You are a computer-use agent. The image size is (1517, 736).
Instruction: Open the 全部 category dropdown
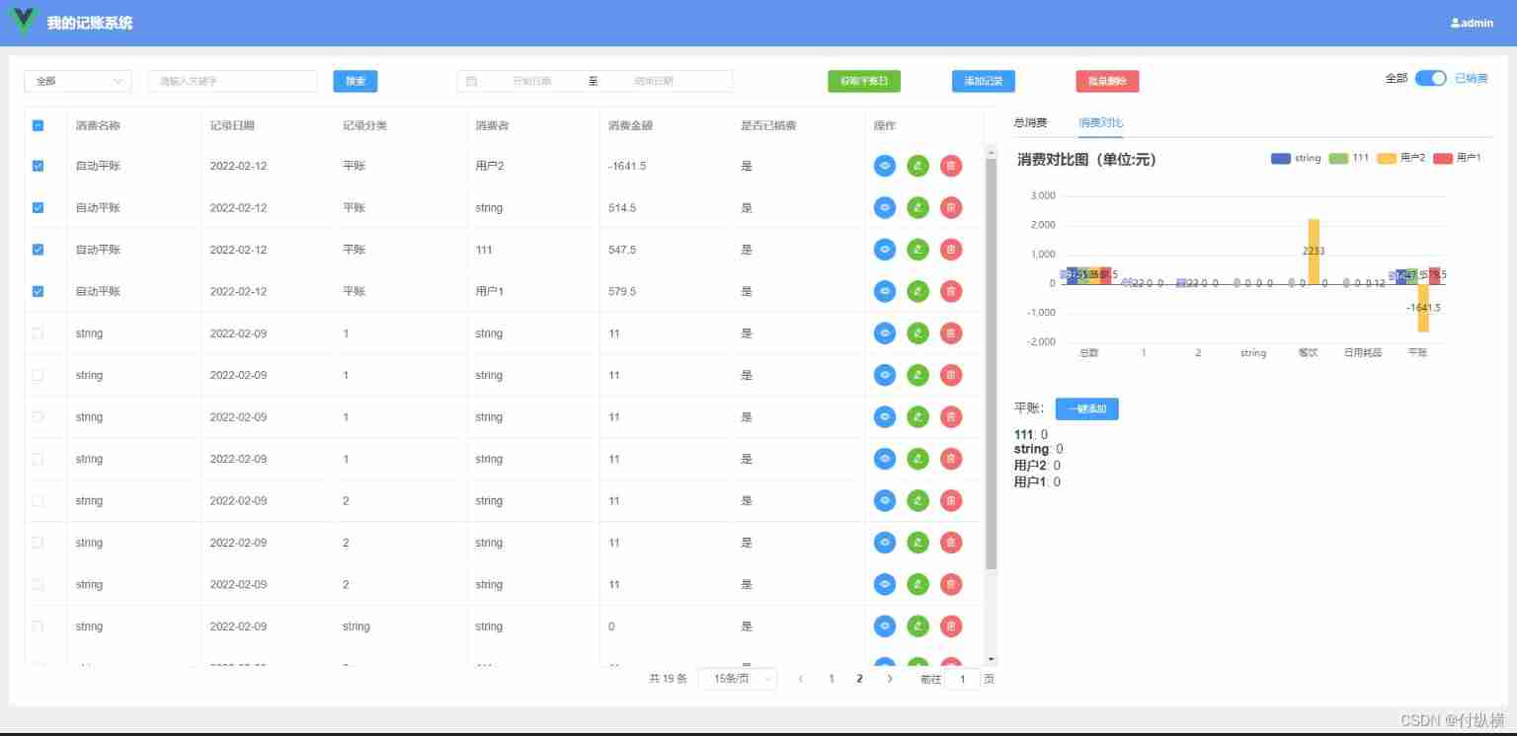[x=77, y=81]
